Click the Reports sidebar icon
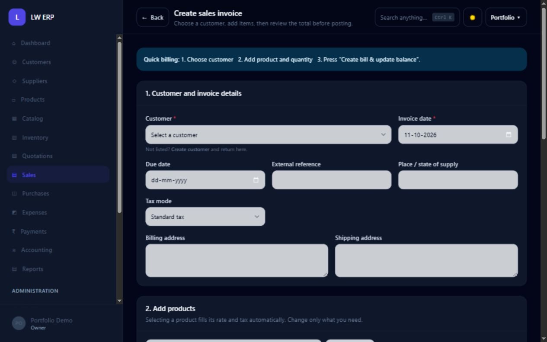Viewport: 547px width, 342px height. click(x=14, y=269)
